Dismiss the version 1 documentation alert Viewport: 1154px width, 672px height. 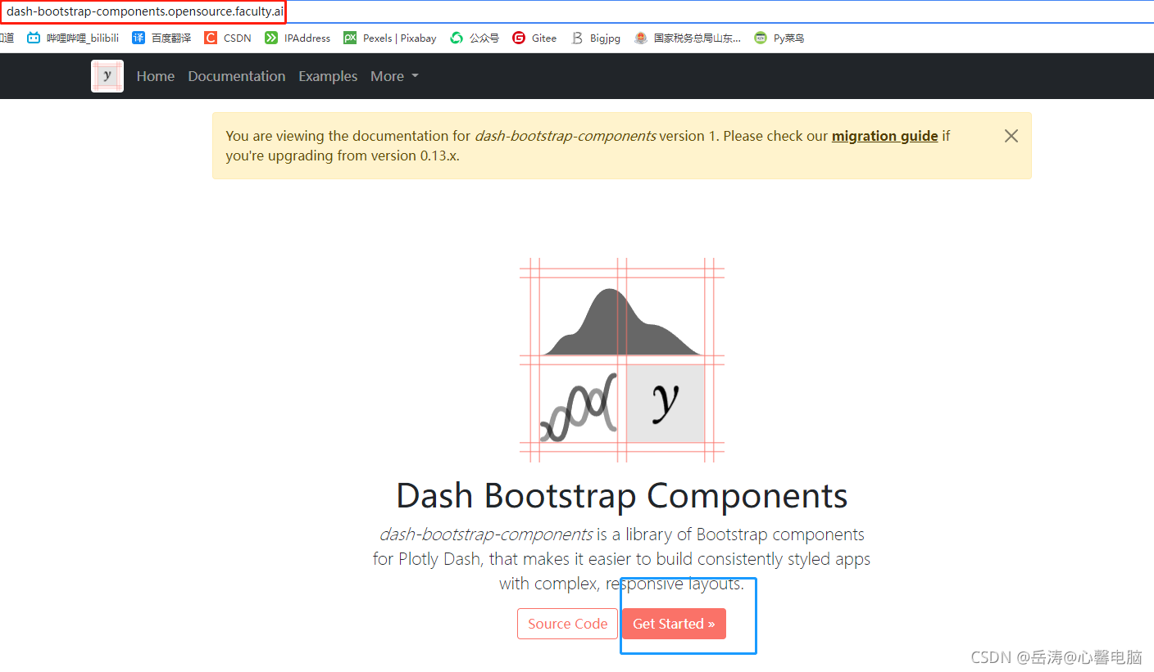pos(1011,136)
